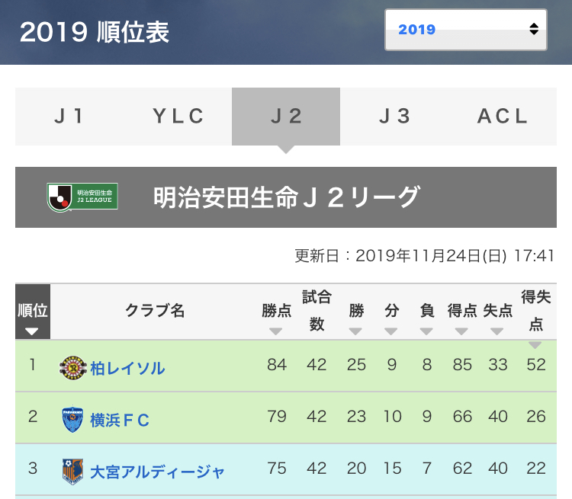Click the Kashiwa Reysol club crest icon
Viewport: 572px width, 499px height.
pos(72,368)
